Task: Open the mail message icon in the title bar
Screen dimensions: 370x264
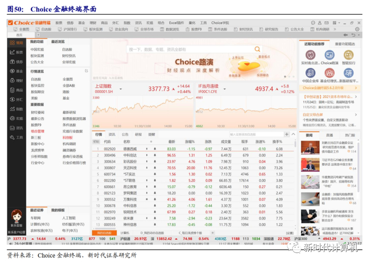Action: coord(327,23)
